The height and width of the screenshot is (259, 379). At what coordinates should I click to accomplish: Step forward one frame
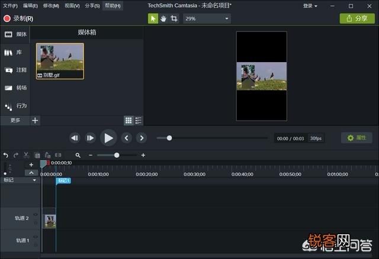point(90,138)
